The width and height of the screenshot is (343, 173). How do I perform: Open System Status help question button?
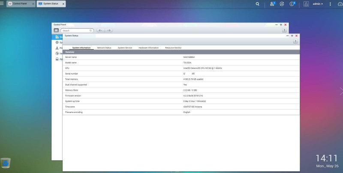295,42
